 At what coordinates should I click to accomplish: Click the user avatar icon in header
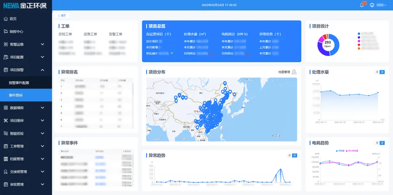(372, 5)
